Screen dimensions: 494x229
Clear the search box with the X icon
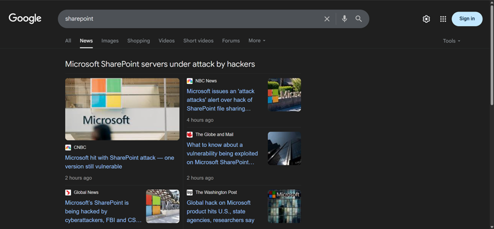click(327, 19)
